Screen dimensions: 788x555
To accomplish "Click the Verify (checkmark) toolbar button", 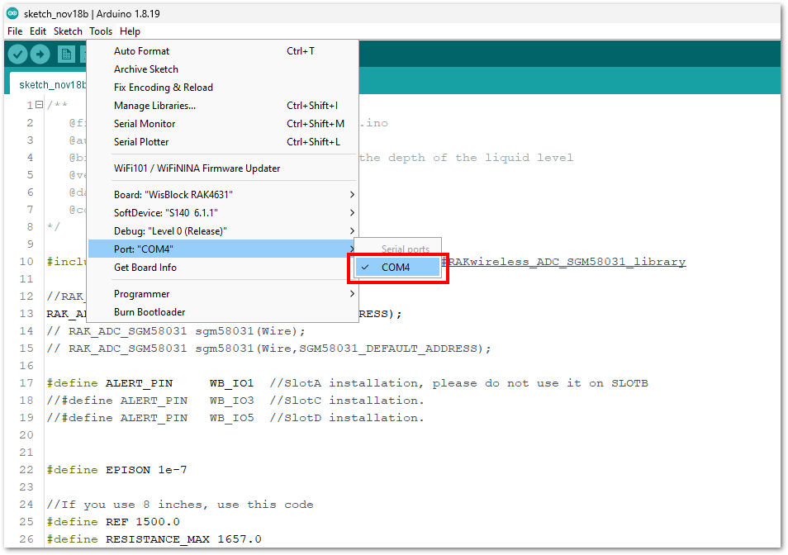I will click(x=17, y=54).
